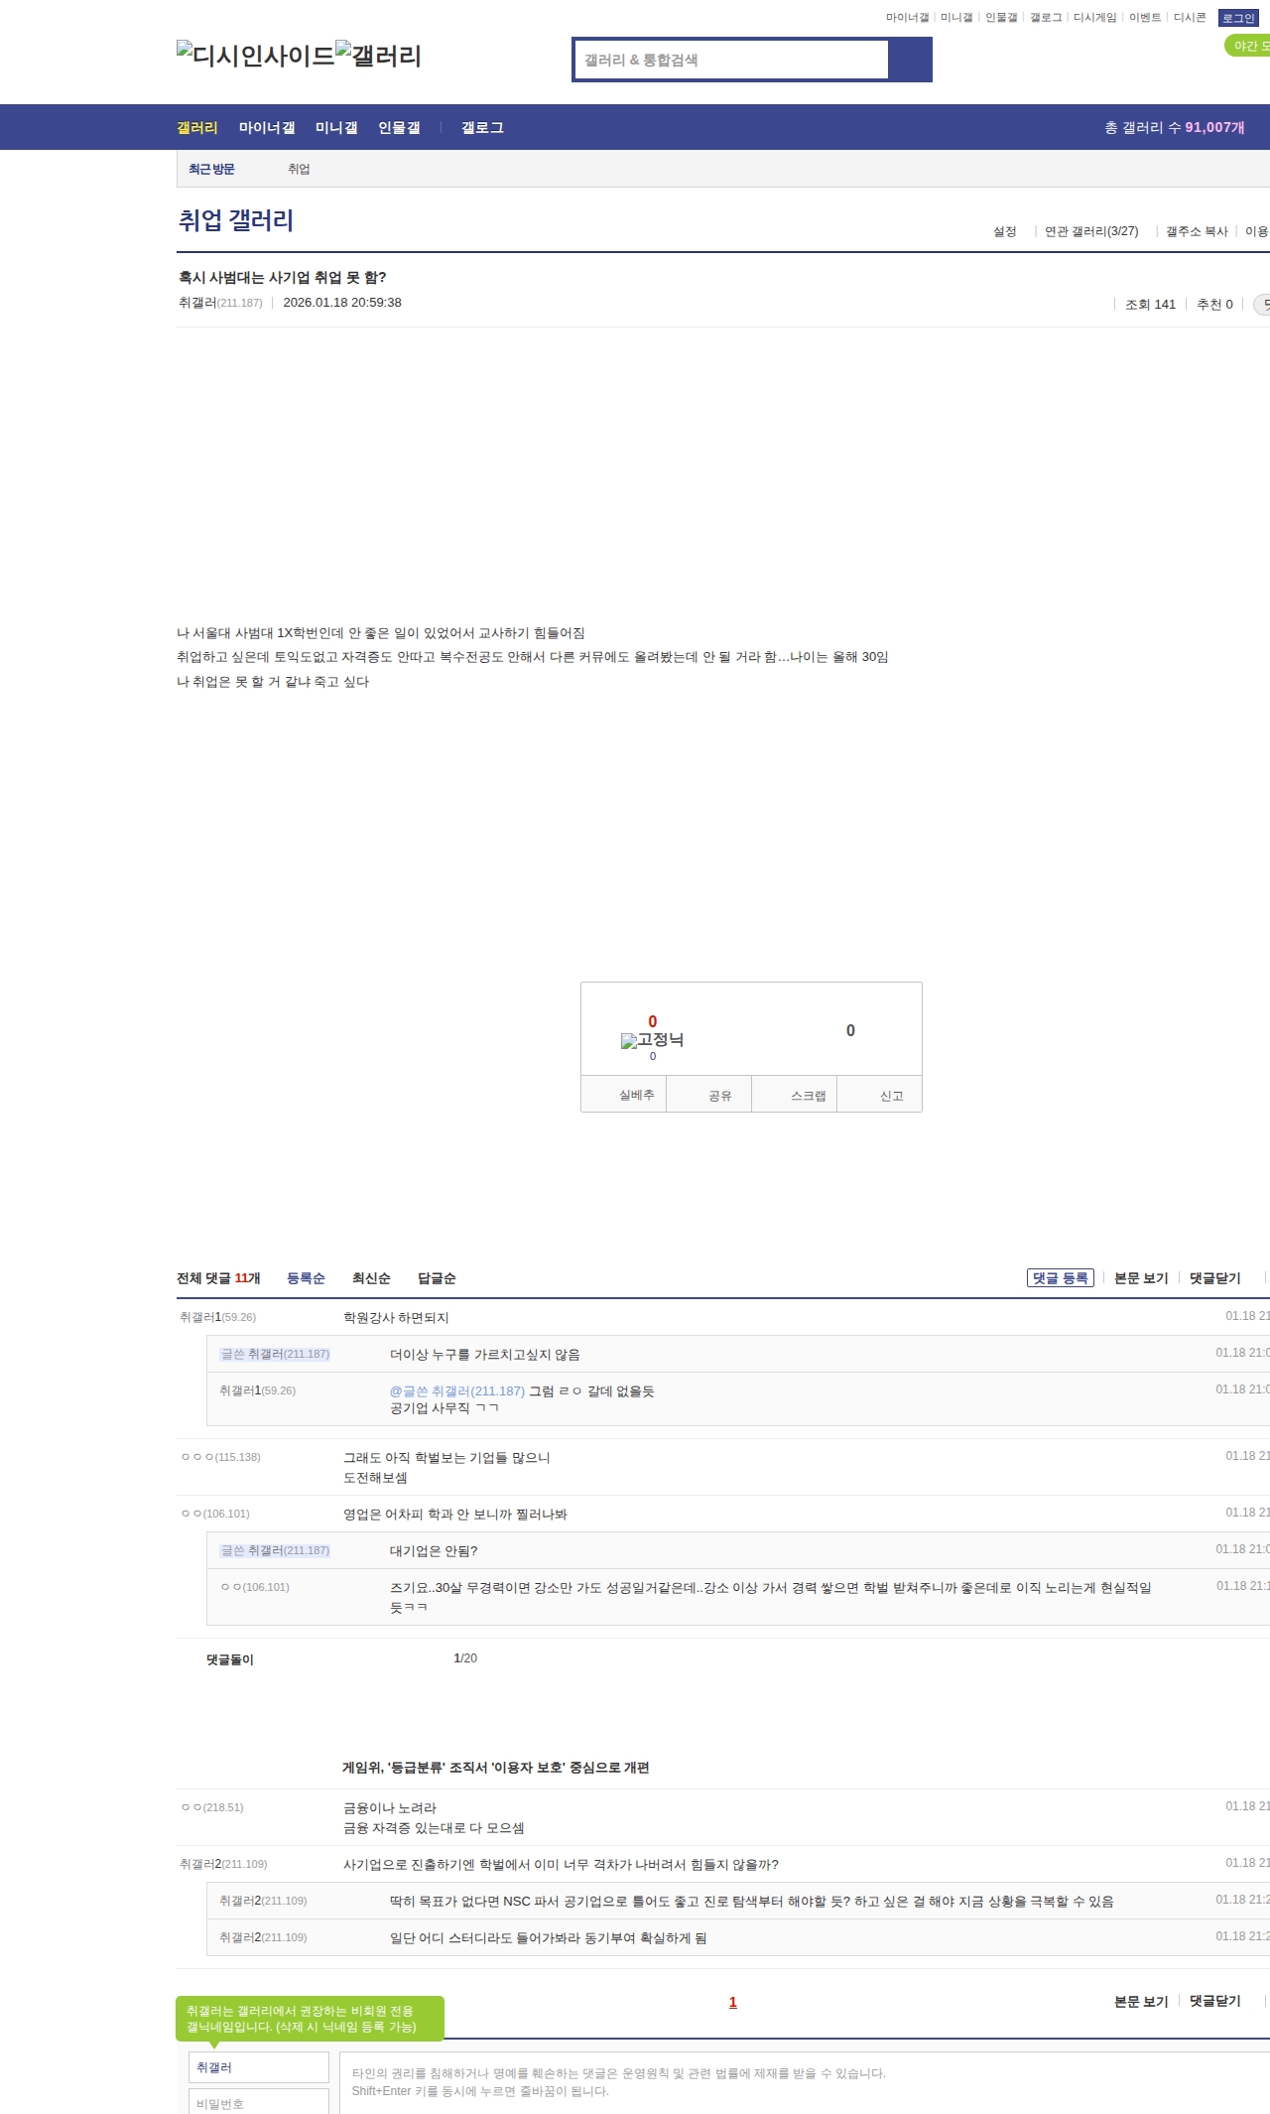Open the 갤러리 main nav tab

197,127
